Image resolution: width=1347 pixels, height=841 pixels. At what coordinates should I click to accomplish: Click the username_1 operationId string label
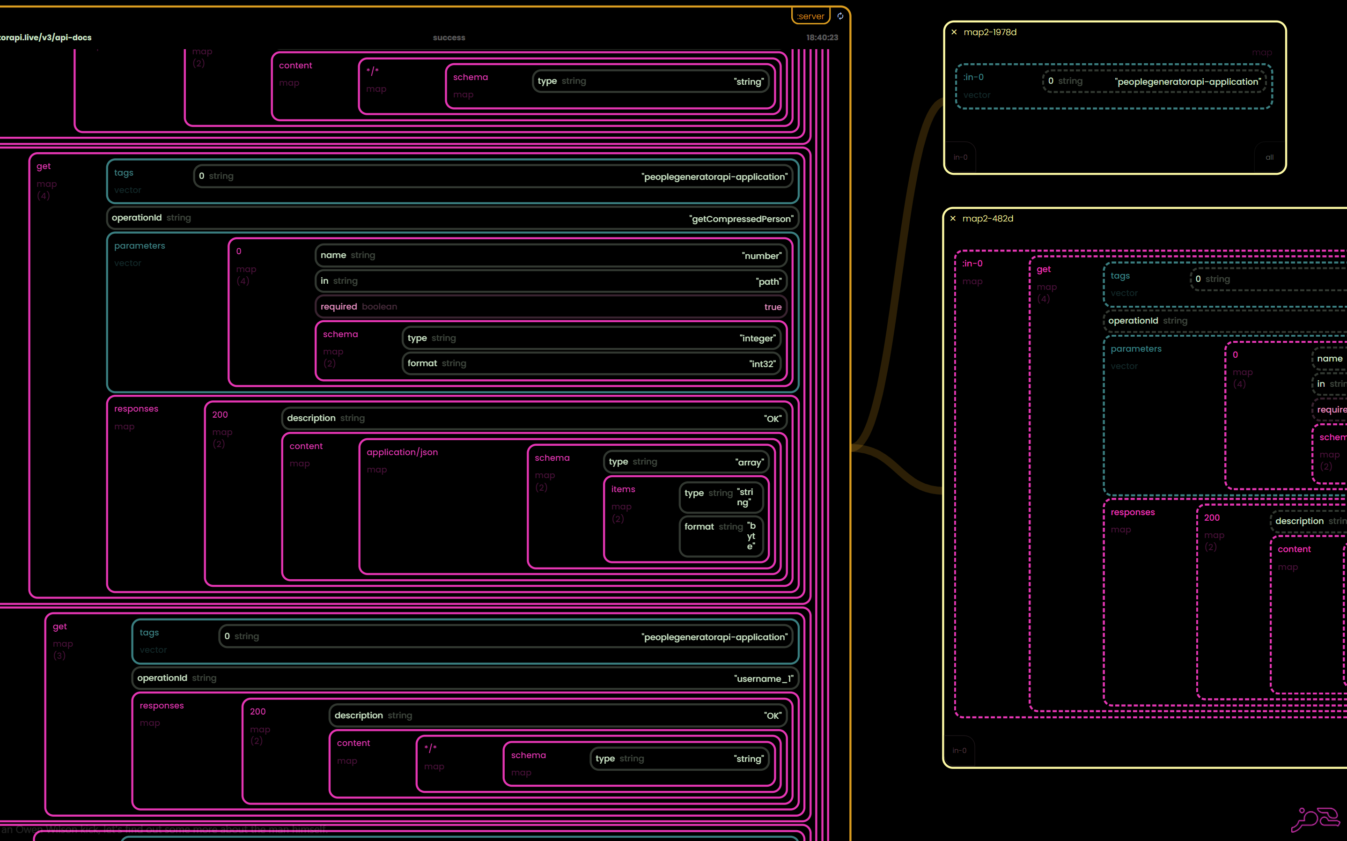coord(177,677)
